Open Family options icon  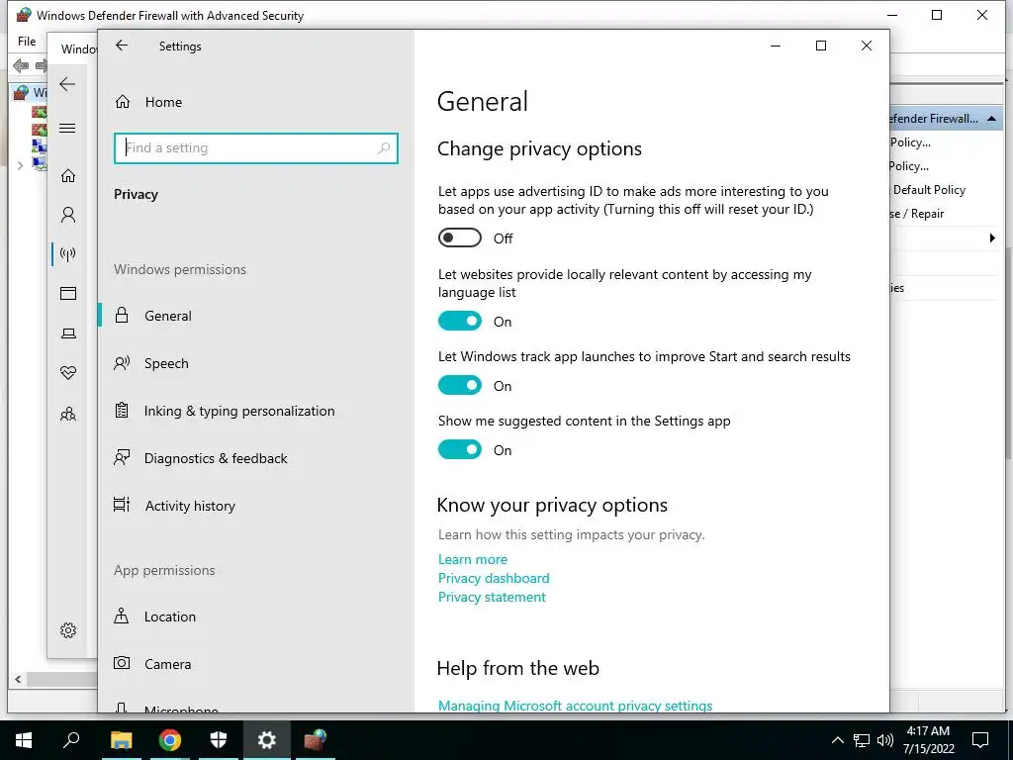click(68, 414)
